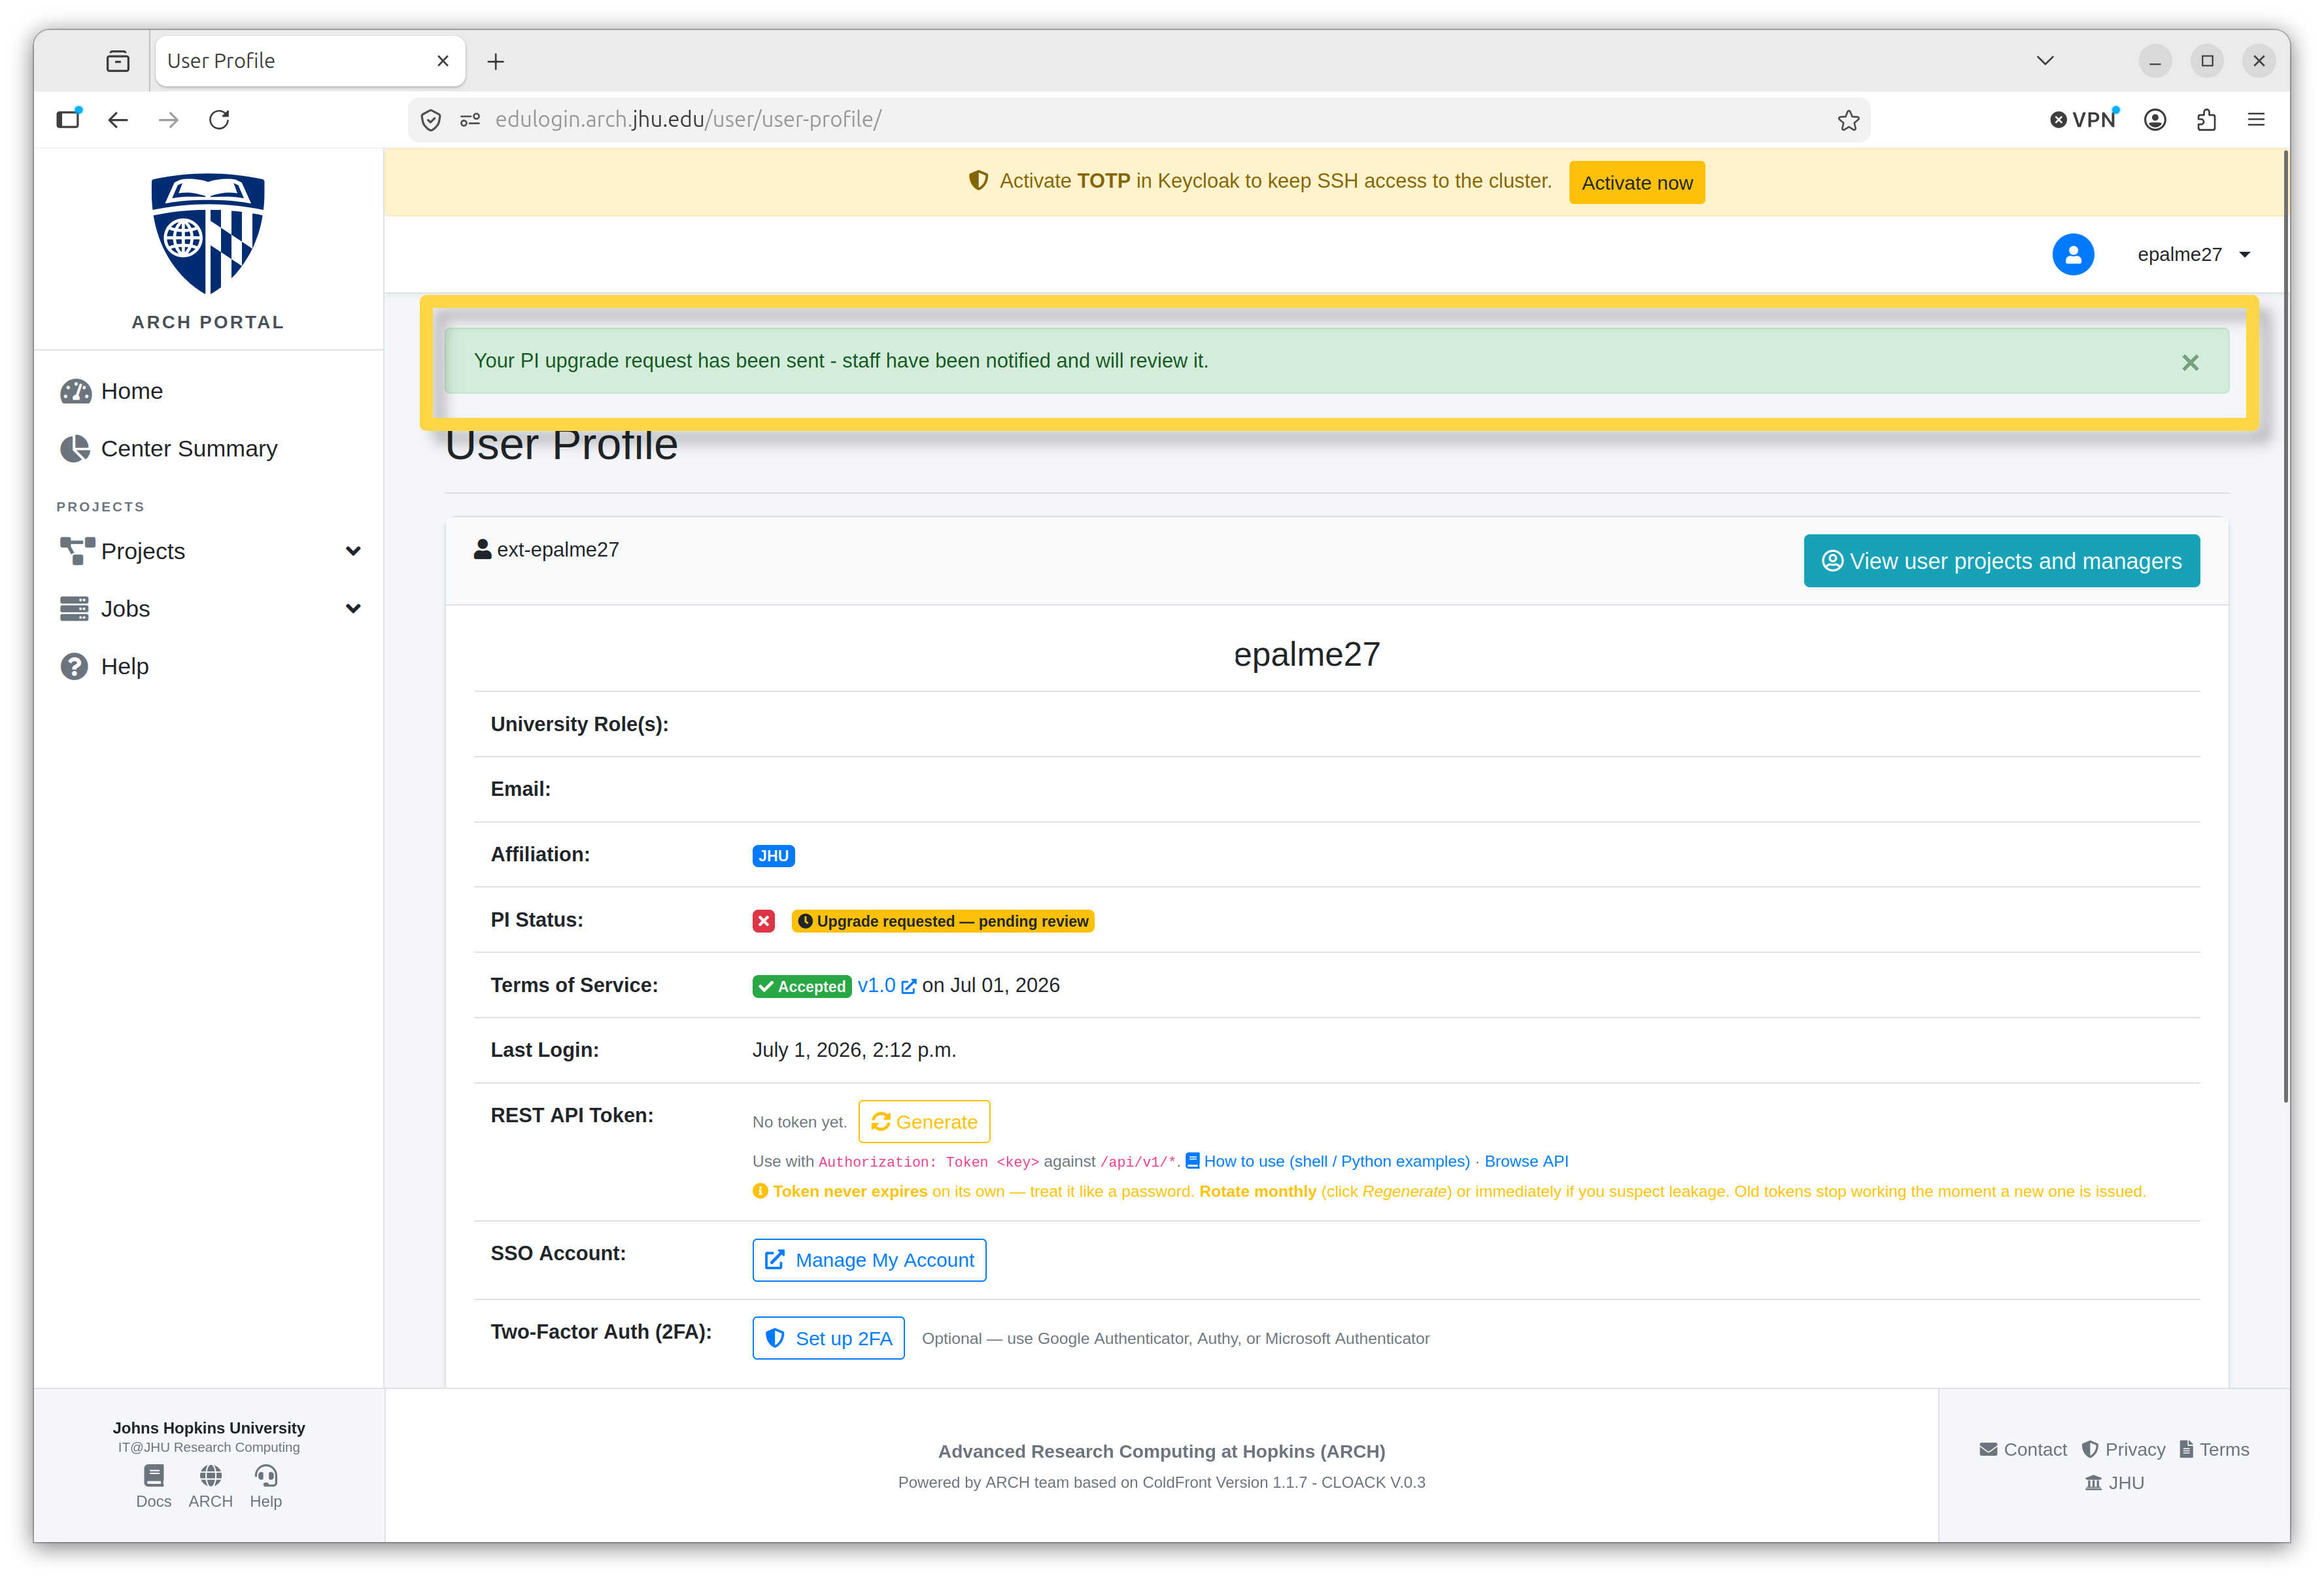Open How to use shell/Python examples
Image resolution: width=2324 pixels, height=1580 pixels.
coord(1327,1162)
